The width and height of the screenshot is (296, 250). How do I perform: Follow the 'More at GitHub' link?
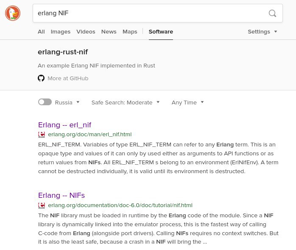[68, 78]
